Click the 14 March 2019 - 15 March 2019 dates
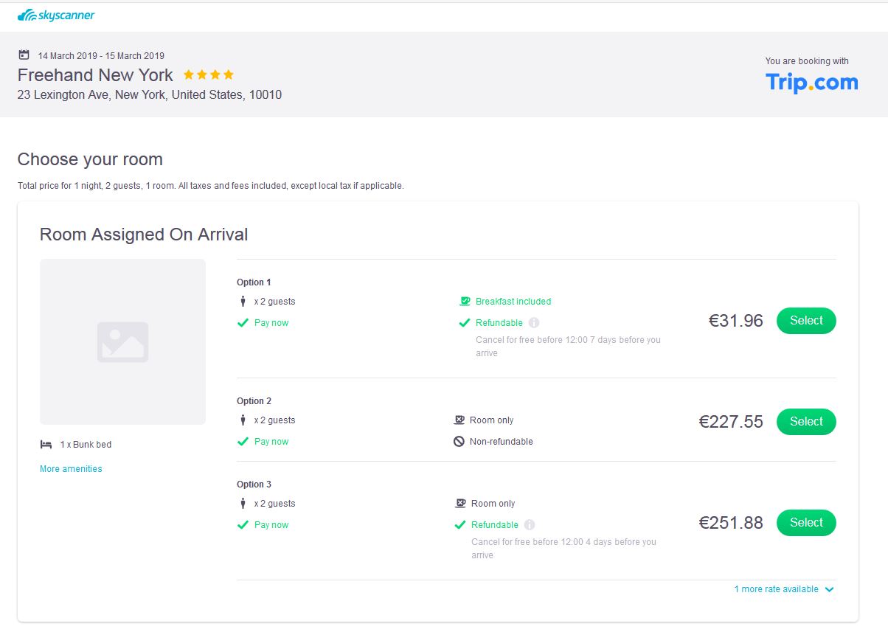 (x=101, y=55)
